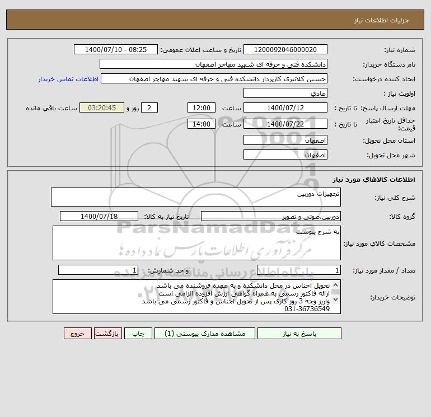Click phone number 031-36736549 in notes

tap(307, 309)
